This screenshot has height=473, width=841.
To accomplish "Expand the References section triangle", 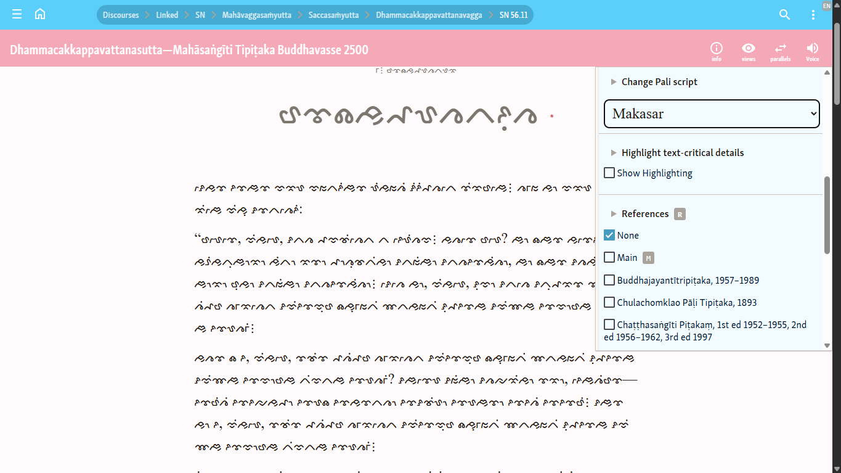I will point(614,214).
